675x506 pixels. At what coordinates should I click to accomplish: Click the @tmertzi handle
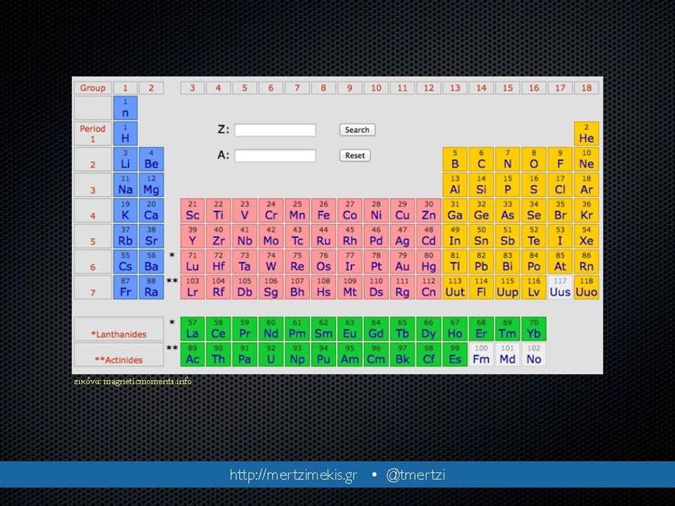pos(416,475)
